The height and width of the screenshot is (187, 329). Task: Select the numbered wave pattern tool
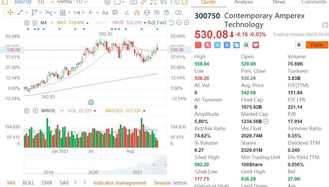(x=48, y=13)
